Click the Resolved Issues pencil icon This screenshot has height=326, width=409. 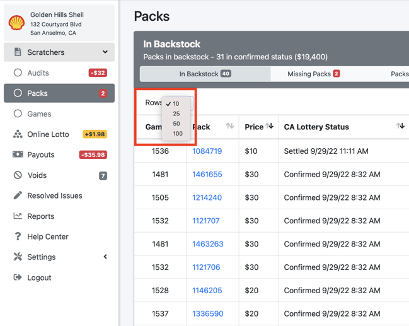coord(18,195)
